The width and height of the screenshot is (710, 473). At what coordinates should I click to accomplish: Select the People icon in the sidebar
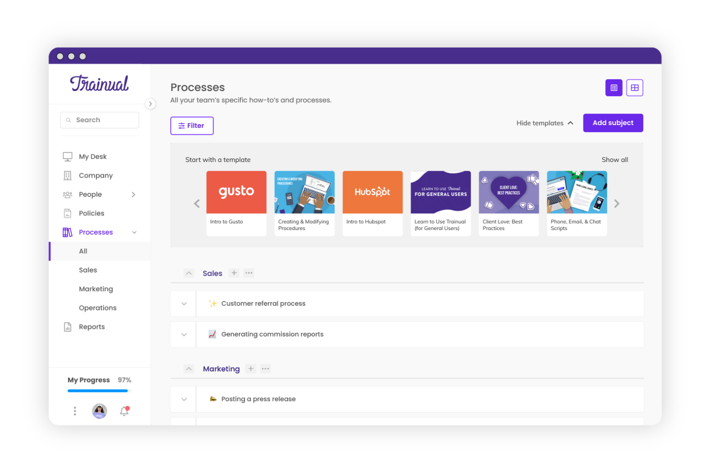tap(68, 194)
